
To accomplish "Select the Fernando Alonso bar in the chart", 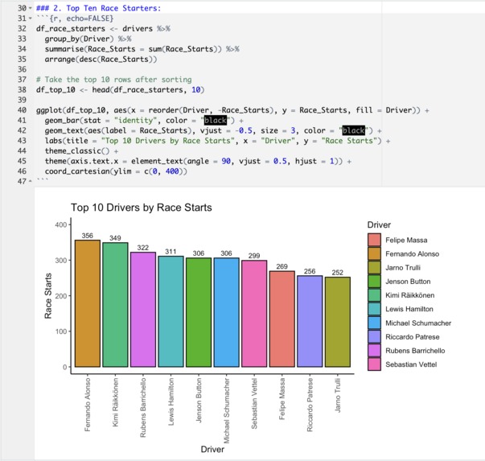I will click(x=88, y=303).
